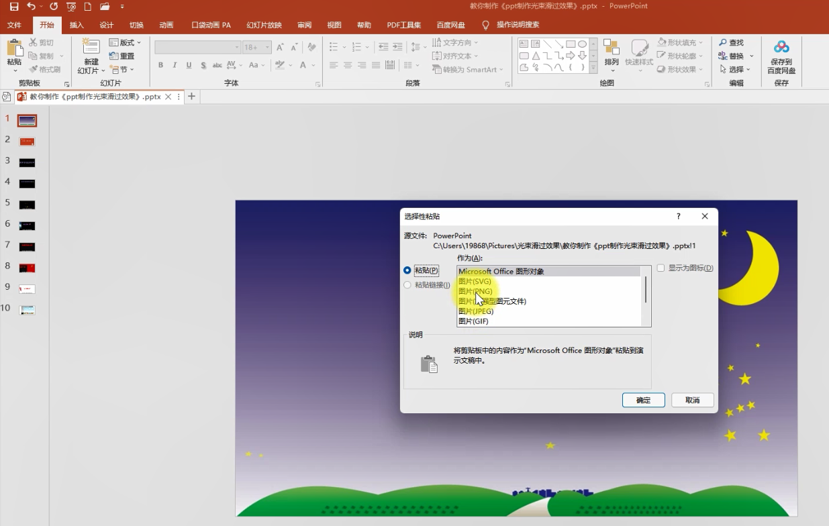Create new blank file from quick access toolbar
Screen dimensions: 829x526
tap(87, 7)
